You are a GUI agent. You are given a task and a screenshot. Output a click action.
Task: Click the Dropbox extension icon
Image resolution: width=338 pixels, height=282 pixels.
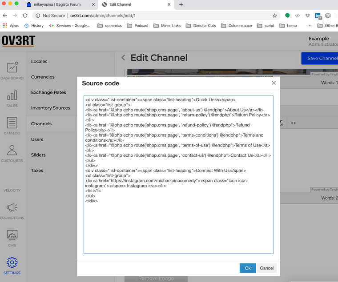click(x=308, y=16)
